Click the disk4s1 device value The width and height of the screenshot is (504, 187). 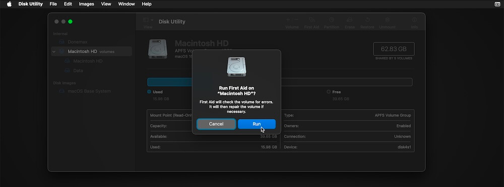[x=404, y=147]
